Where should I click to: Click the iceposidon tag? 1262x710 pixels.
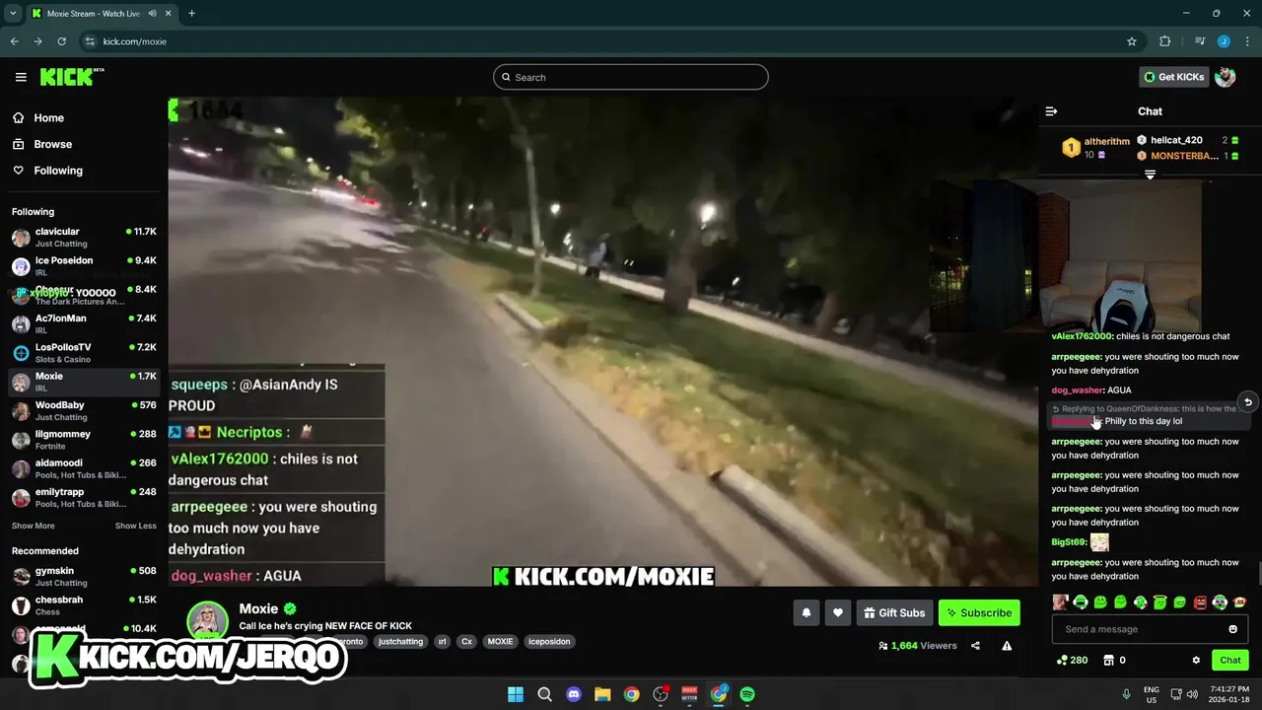coord(549,641)
